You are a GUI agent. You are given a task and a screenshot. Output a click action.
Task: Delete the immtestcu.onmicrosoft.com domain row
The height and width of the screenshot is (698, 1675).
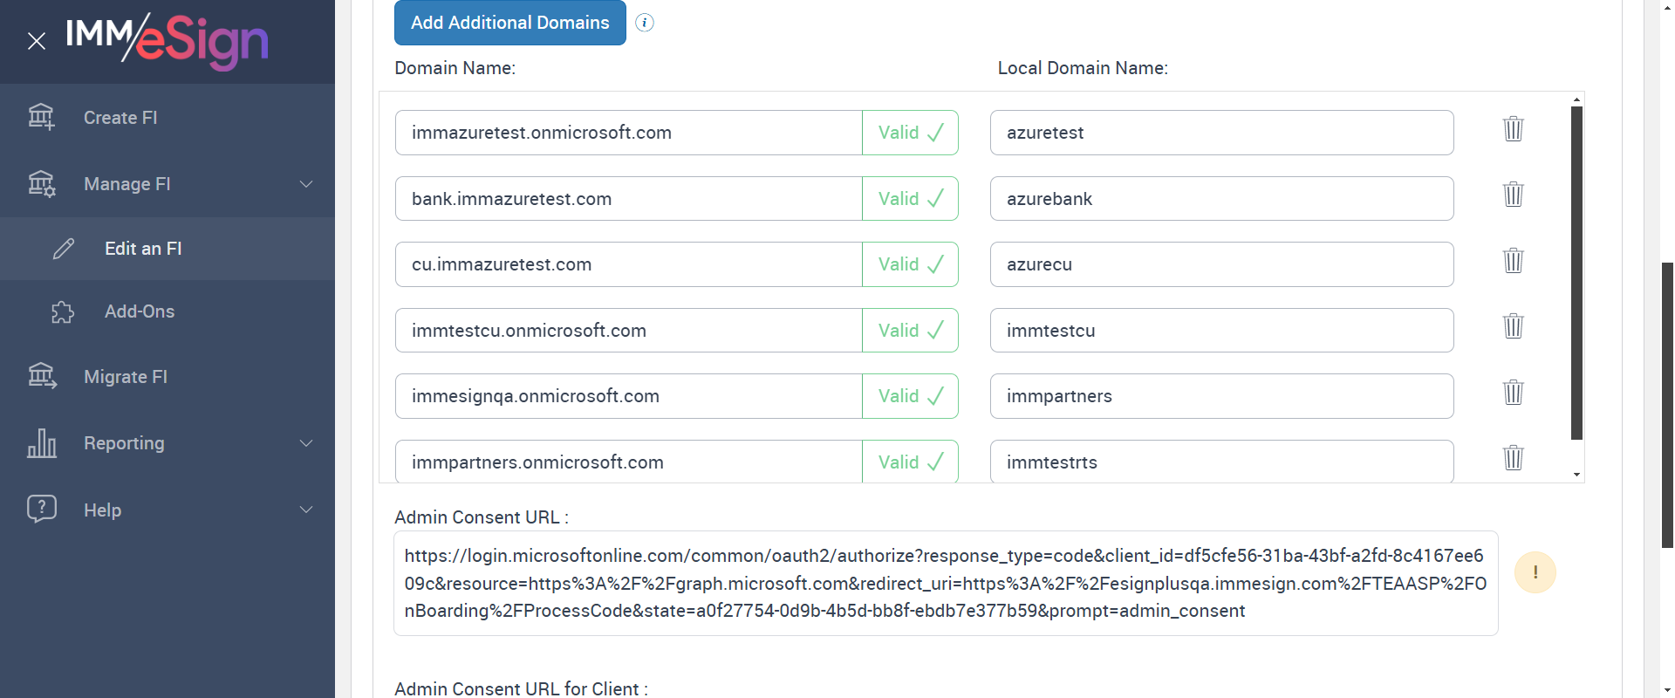point(1513,326)
